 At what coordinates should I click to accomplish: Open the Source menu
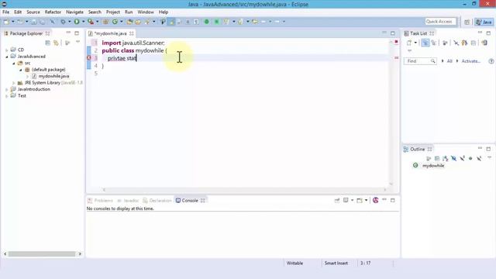click(x=33, y=12)
